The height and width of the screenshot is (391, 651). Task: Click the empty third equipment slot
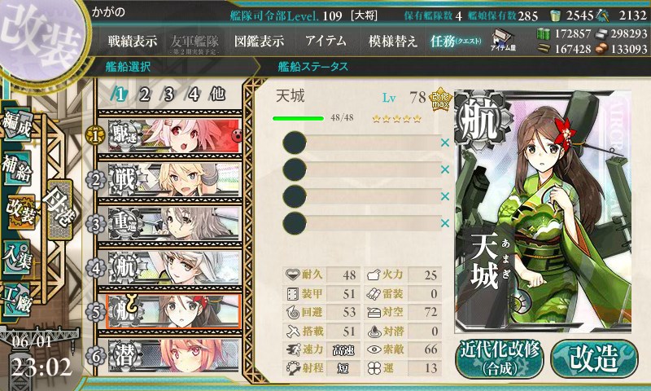(x=362, y=196)
